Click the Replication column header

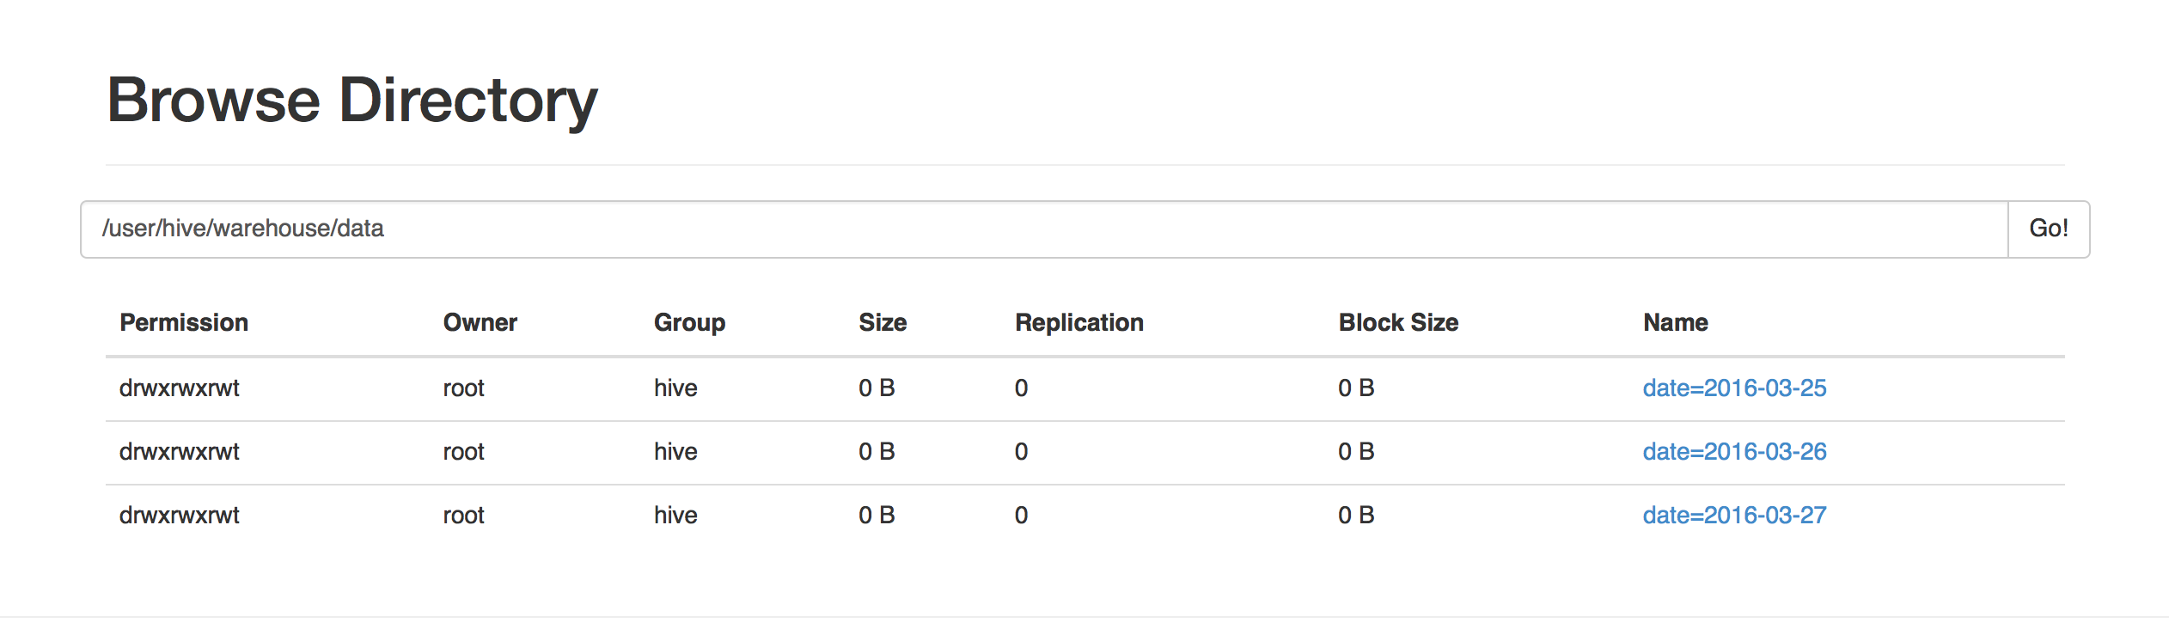(1079, 323)
